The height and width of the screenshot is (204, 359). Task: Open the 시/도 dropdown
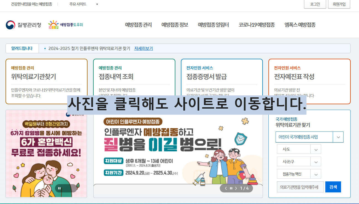[299, 149]
